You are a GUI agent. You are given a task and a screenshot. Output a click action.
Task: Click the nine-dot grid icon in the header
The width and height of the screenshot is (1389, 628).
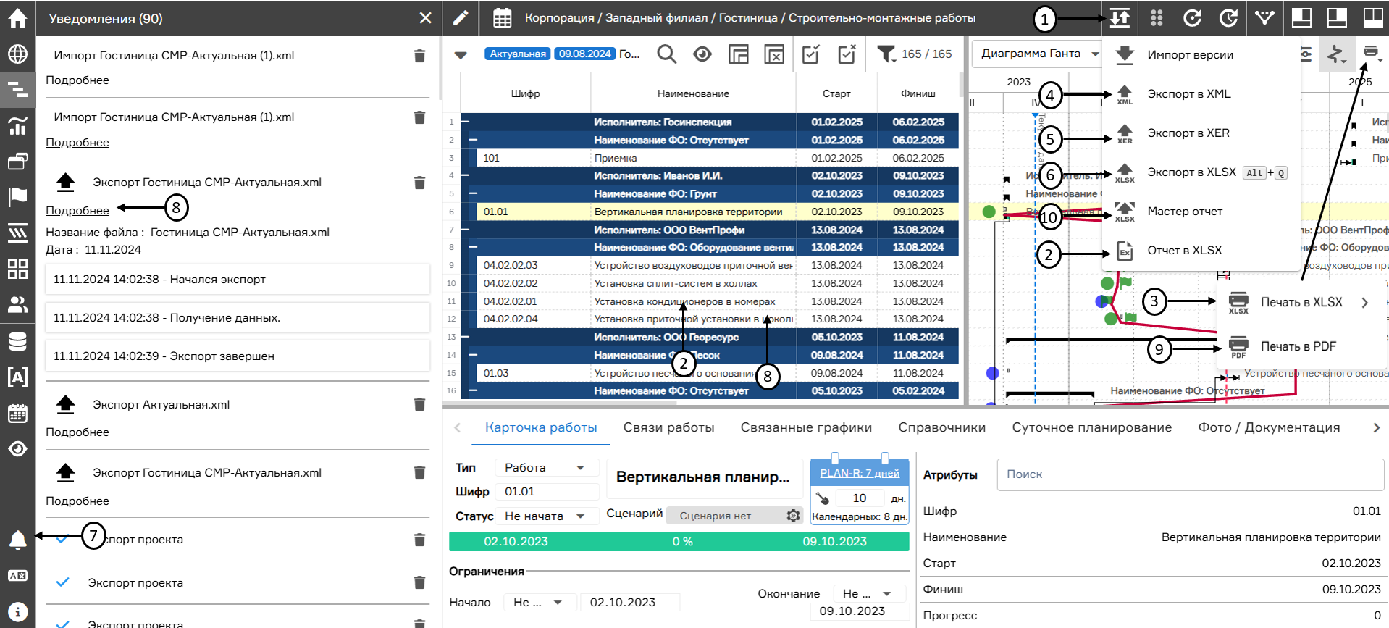coord(1157,18)
